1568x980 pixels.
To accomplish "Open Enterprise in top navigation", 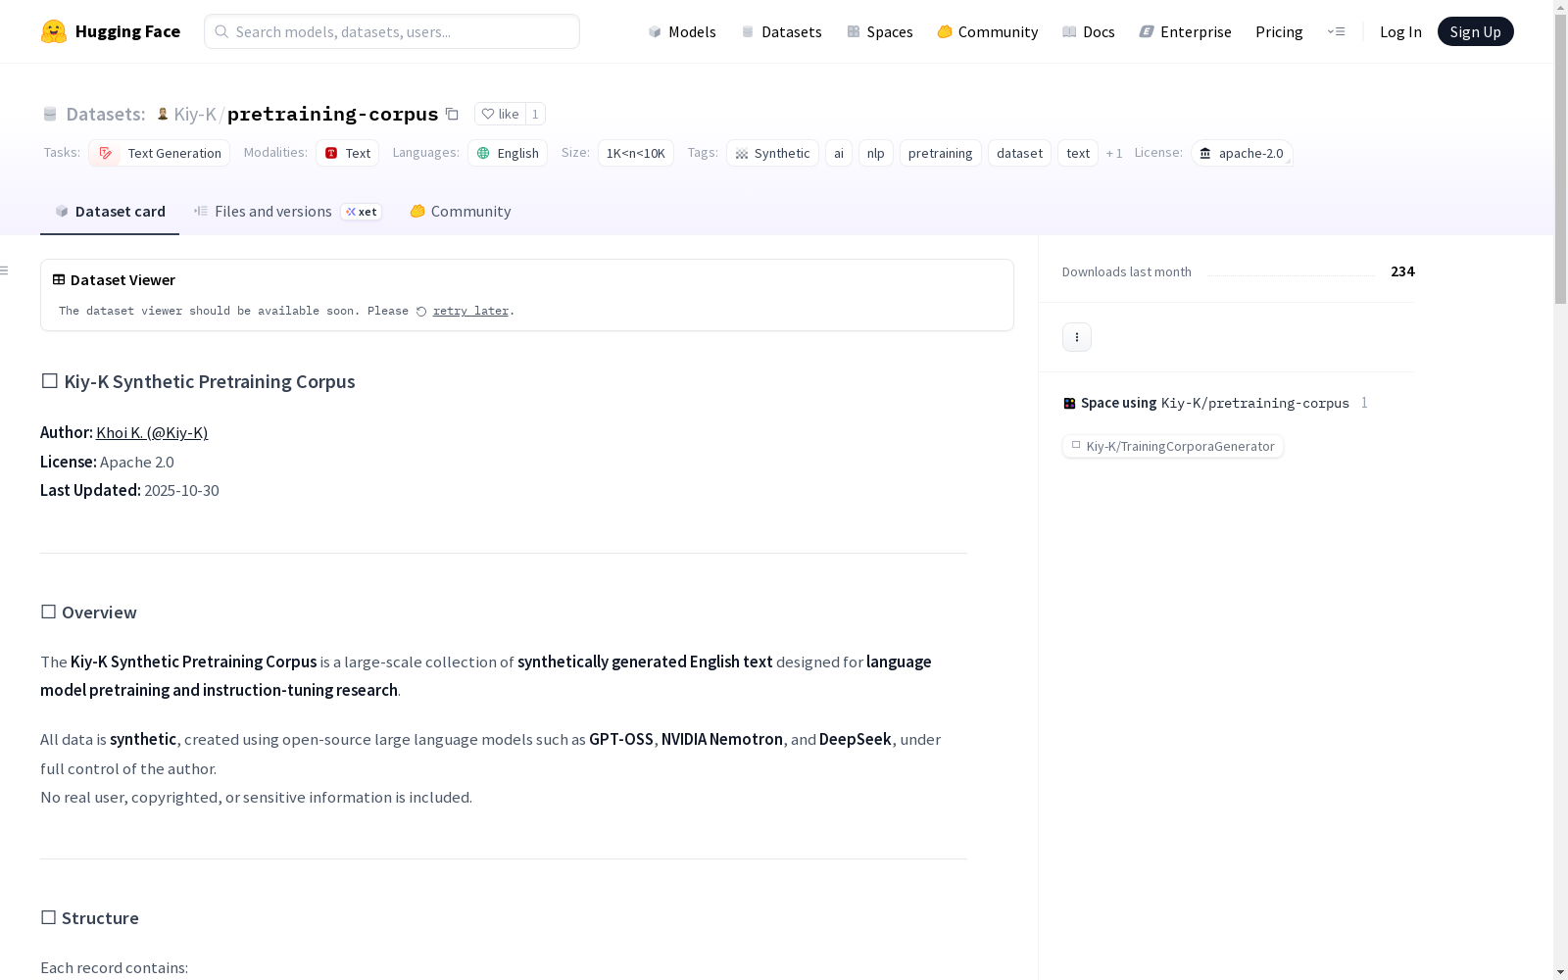I will point(1186,31).
